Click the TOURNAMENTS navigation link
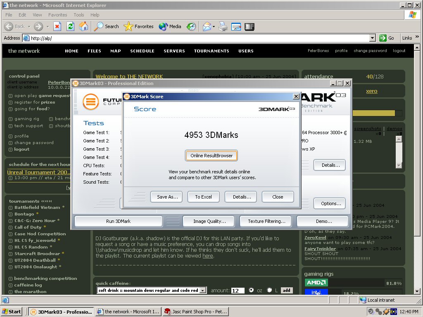423x317 pixels. pyautogui.click(x=211, y=51)
